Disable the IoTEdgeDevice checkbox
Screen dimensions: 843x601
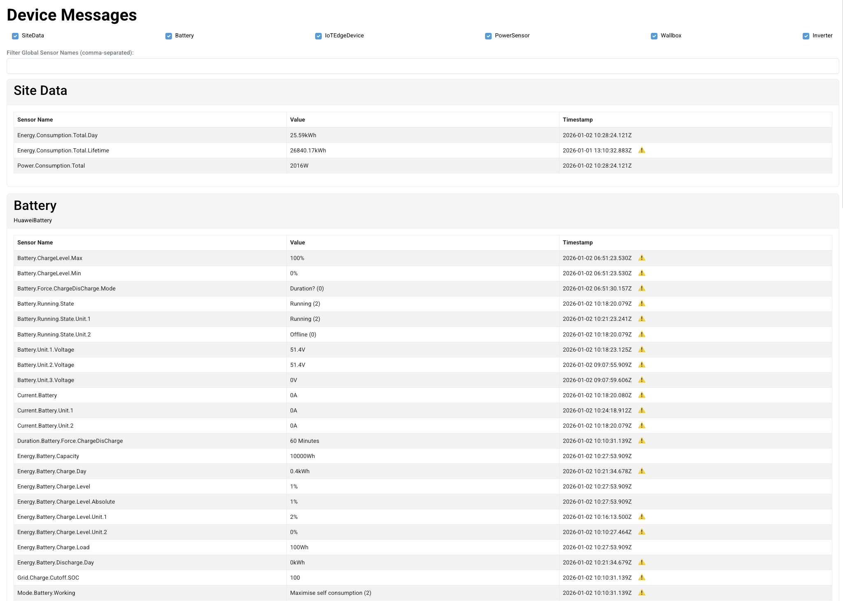tap(318, 36)
